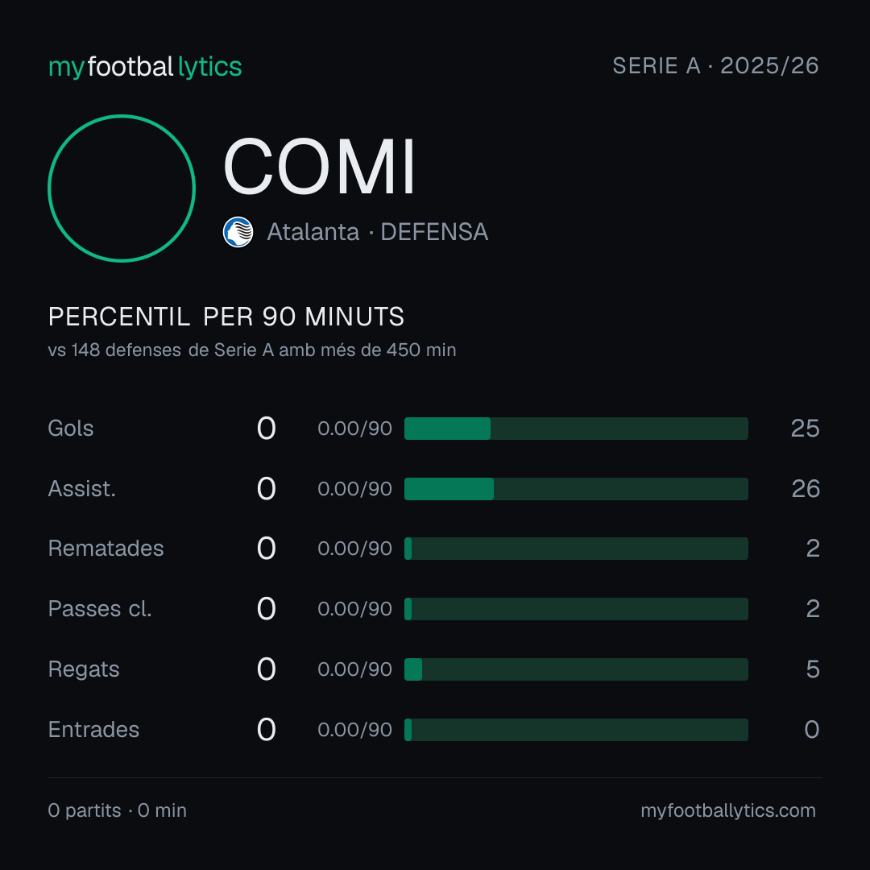Visit the myfootballytics.com footer link
The width and height of the screenshot is (870, 870).
pyautogui.click(x=728, y=810)
